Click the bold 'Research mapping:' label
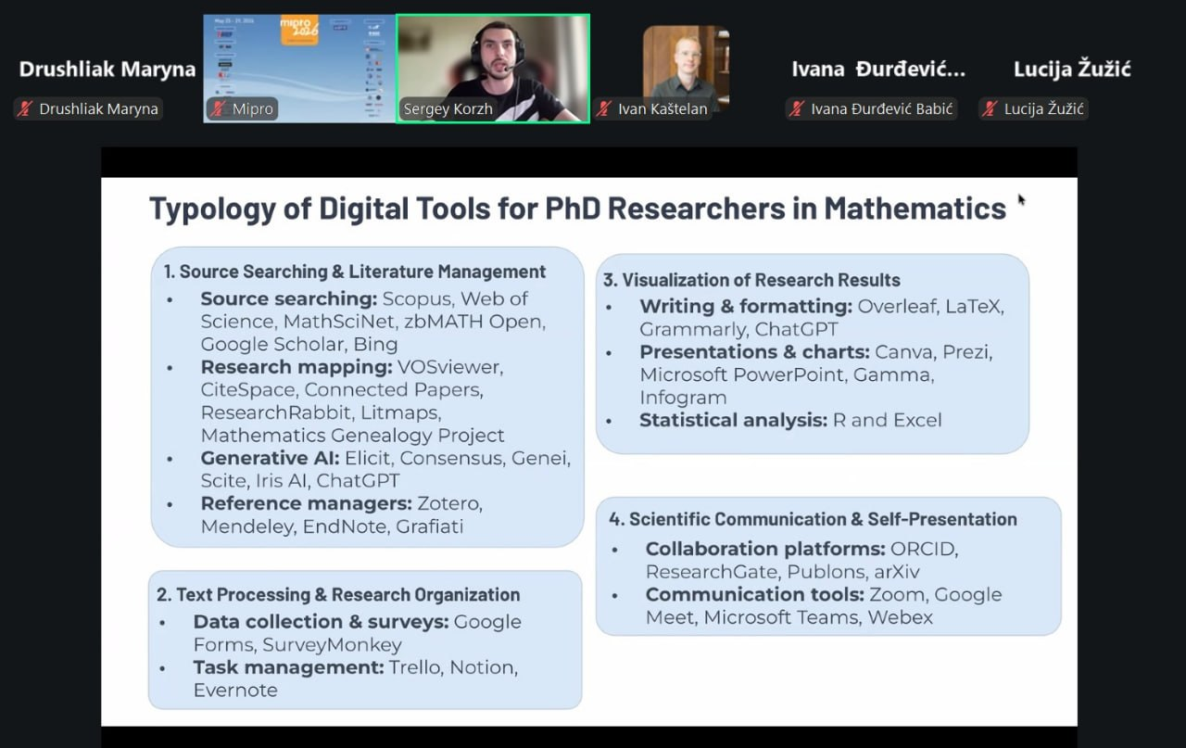This screenshot has width=1186, height=748. (x=296, y=367)
